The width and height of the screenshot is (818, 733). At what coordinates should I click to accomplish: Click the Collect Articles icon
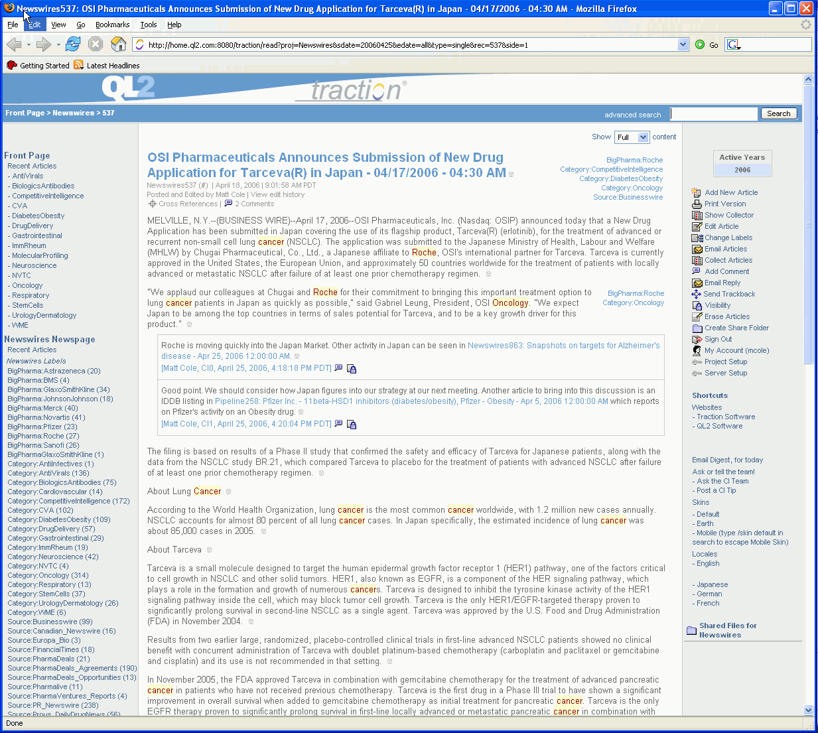tap(697, 260)
